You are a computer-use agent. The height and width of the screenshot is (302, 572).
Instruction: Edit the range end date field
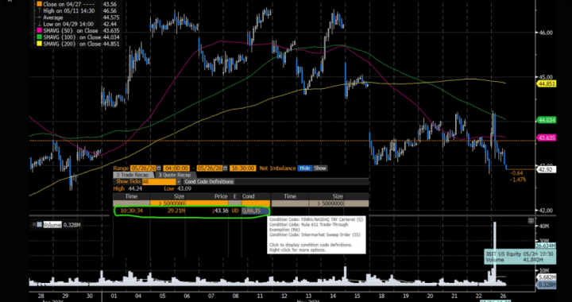210,168
